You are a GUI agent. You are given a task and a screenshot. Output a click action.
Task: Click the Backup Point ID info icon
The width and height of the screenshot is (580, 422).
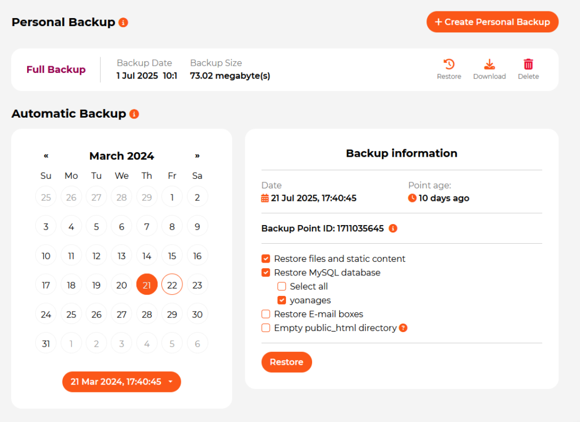pos(393,229)
